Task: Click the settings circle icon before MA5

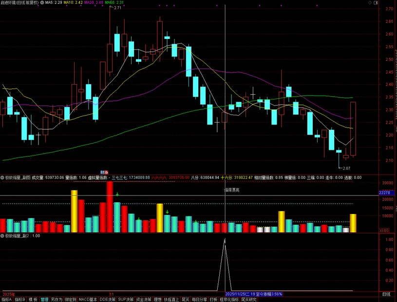Action: click(41, 2)
